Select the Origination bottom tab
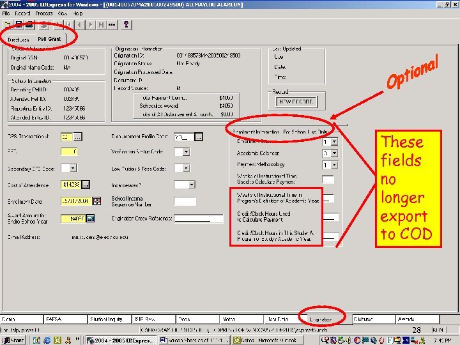460x345 pixels. tap(330, 319)
